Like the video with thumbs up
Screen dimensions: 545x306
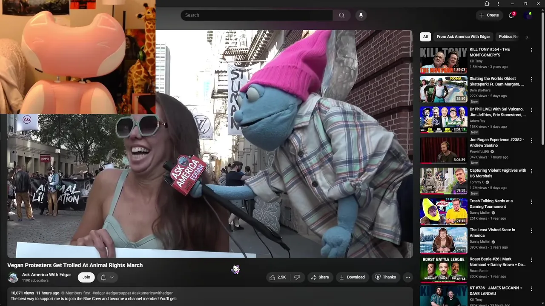277,277
